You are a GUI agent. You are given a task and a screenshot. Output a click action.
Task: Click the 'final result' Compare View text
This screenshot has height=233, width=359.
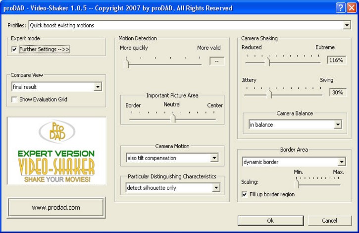(x=25, y=87)
